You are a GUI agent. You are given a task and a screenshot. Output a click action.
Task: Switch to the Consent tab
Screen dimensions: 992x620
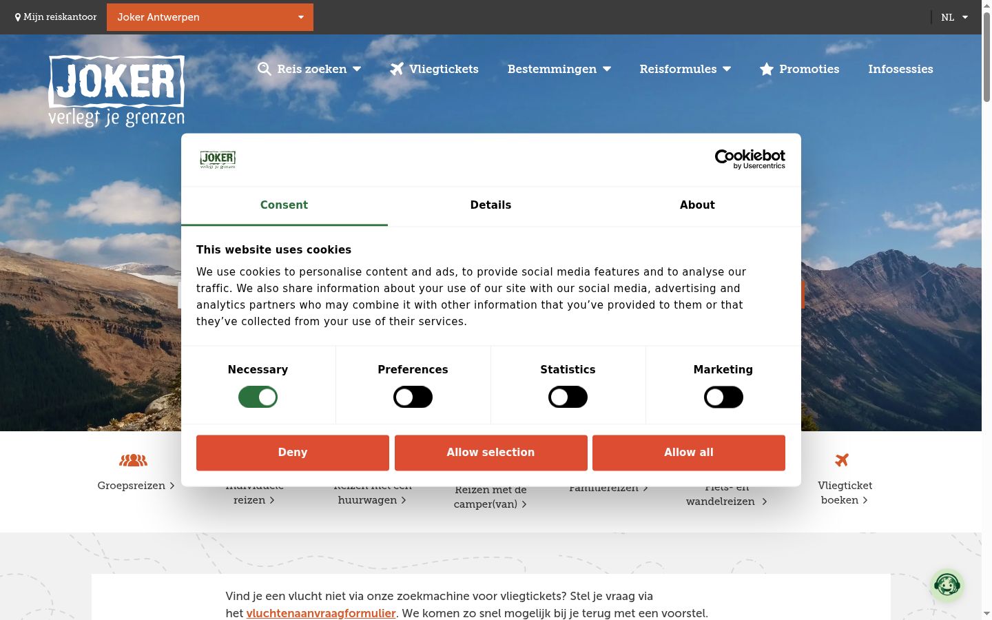[x=284, y=205]
